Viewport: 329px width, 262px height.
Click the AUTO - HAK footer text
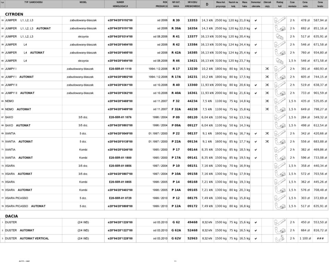[x=24, y=261]
